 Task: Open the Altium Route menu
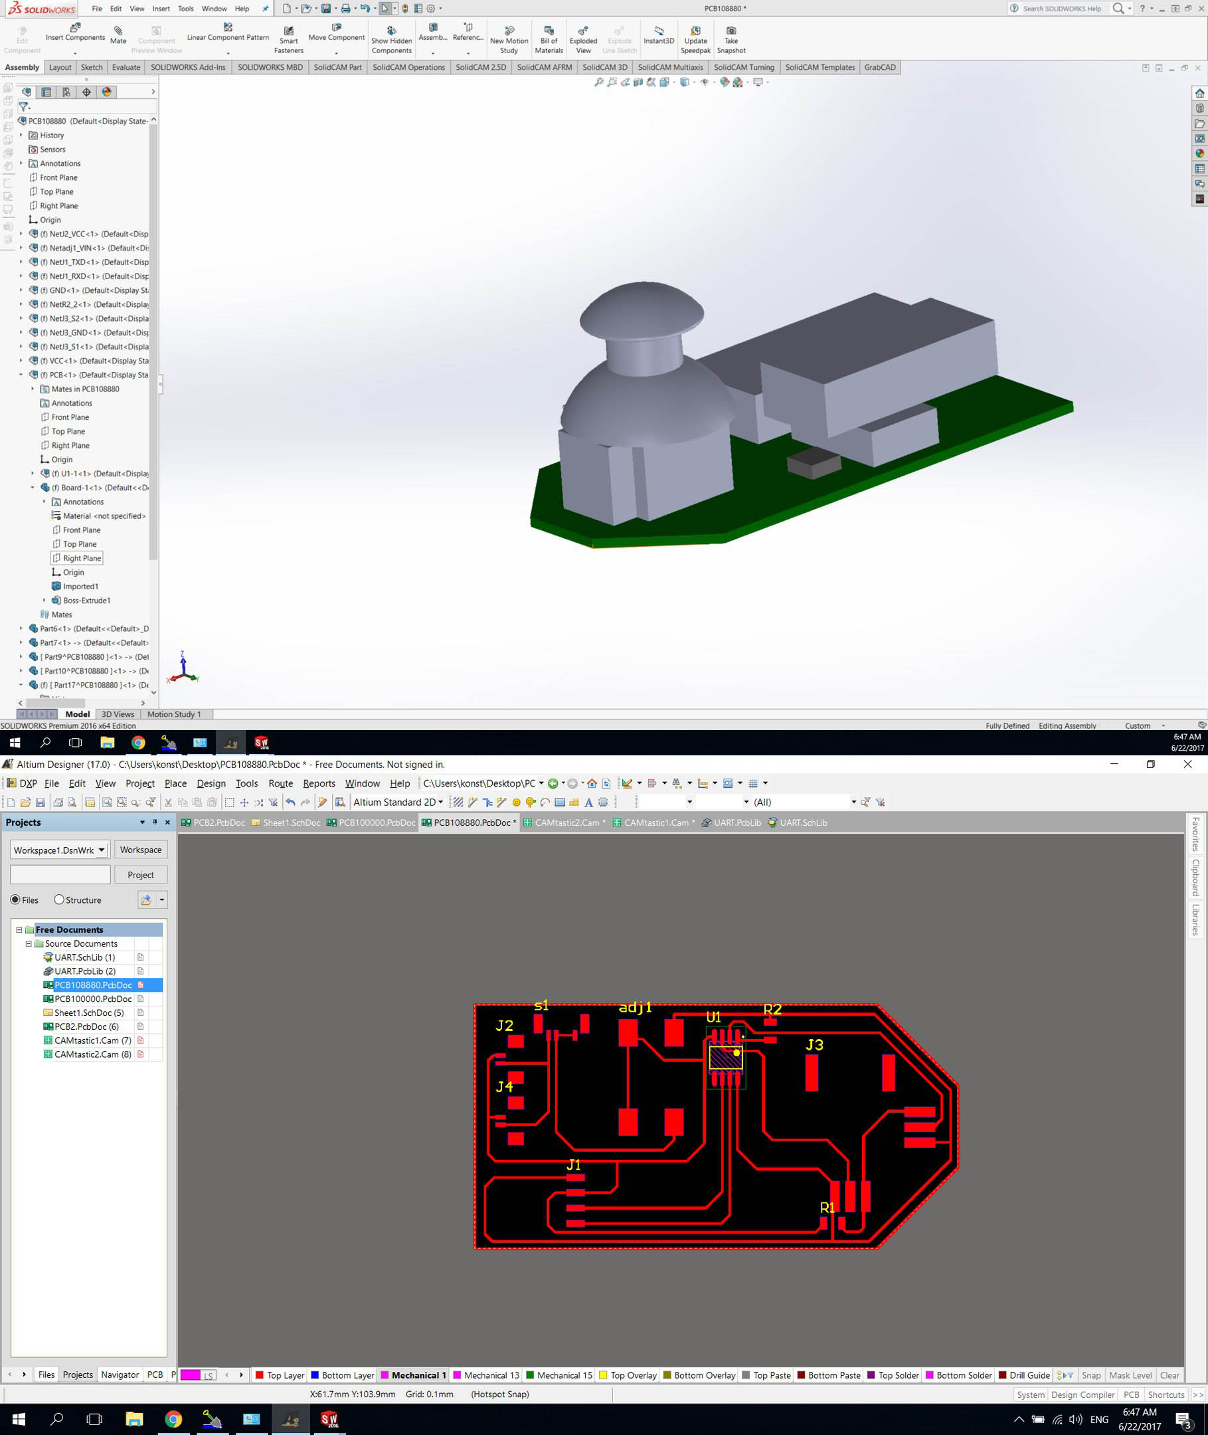[280, 783]
